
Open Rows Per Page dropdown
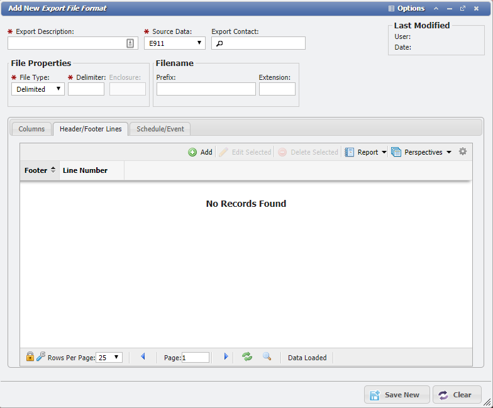(x=109, y=357)
